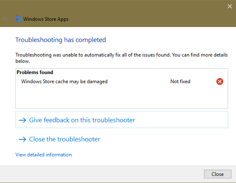The image size is (236, 183).
Task: Click the arrow beside Give feedback option
Action: click(22, 120)
